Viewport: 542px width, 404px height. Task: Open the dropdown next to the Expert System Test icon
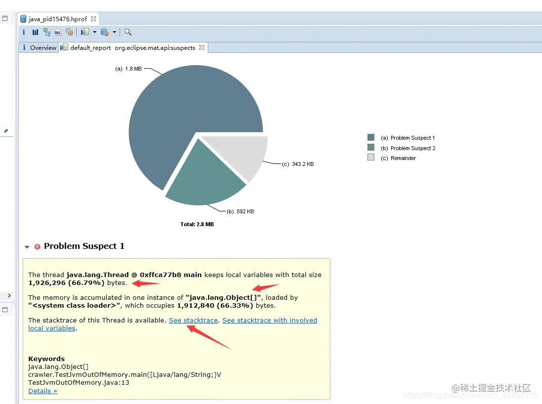(x=94, y=32)
